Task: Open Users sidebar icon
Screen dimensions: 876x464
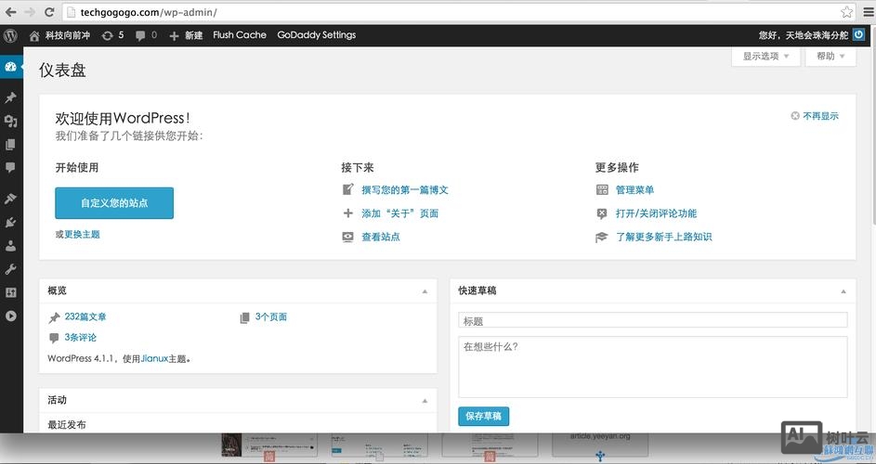Action: [x=10, y=246]
